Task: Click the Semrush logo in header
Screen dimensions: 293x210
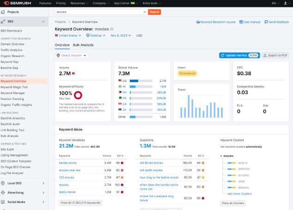Action: pyautogui.click(x=18, y=3)
